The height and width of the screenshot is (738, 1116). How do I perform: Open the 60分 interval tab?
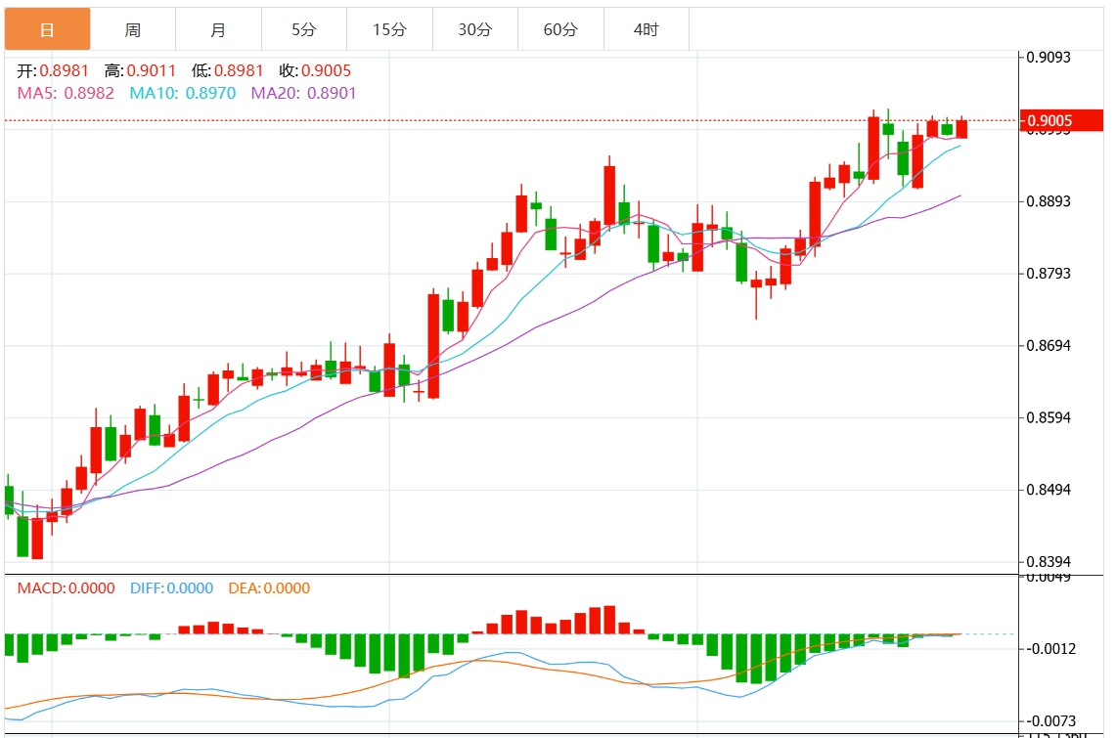tap(560, 29)
